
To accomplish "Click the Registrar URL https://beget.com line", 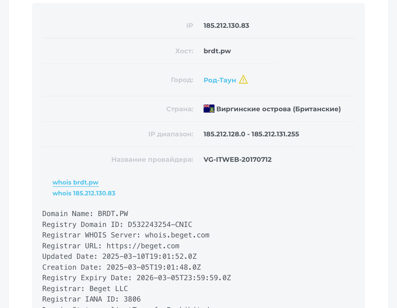I will (111, 246).
